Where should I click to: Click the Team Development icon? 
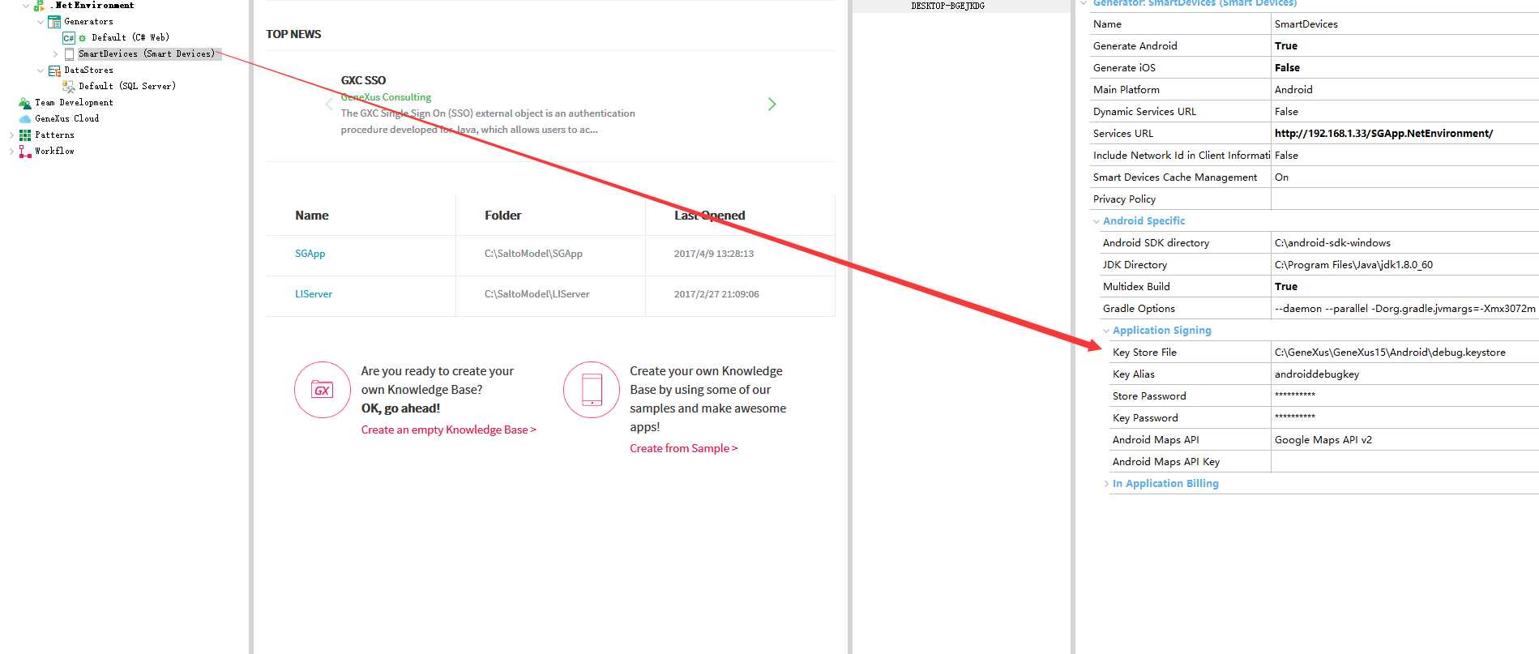pyautogui.click(x=25, y=103)
